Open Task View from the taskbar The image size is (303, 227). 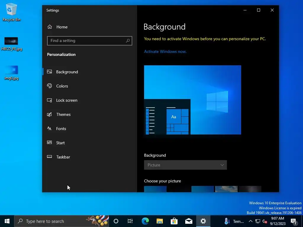pyautogui.click(x=130, y=221)
